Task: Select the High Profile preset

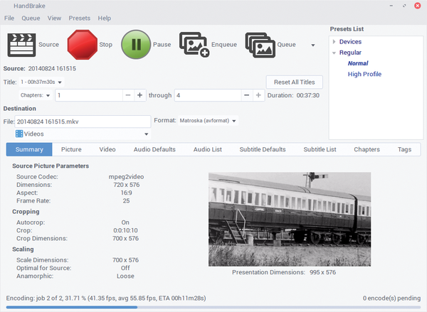Action: [364, 74]
